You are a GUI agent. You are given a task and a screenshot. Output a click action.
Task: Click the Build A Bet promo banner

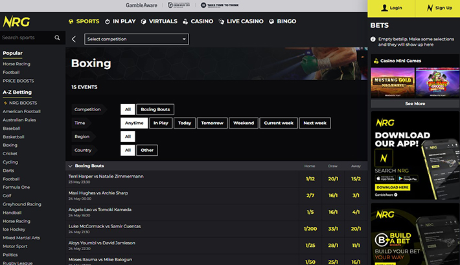pos(415,234)
